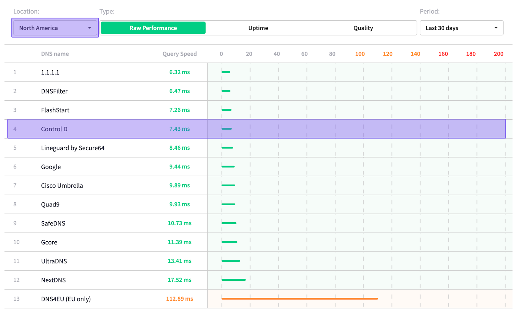Click the Lineguard by Secure64 entry
This screenshot has height=312, width=517.
[x=73, y=148]
